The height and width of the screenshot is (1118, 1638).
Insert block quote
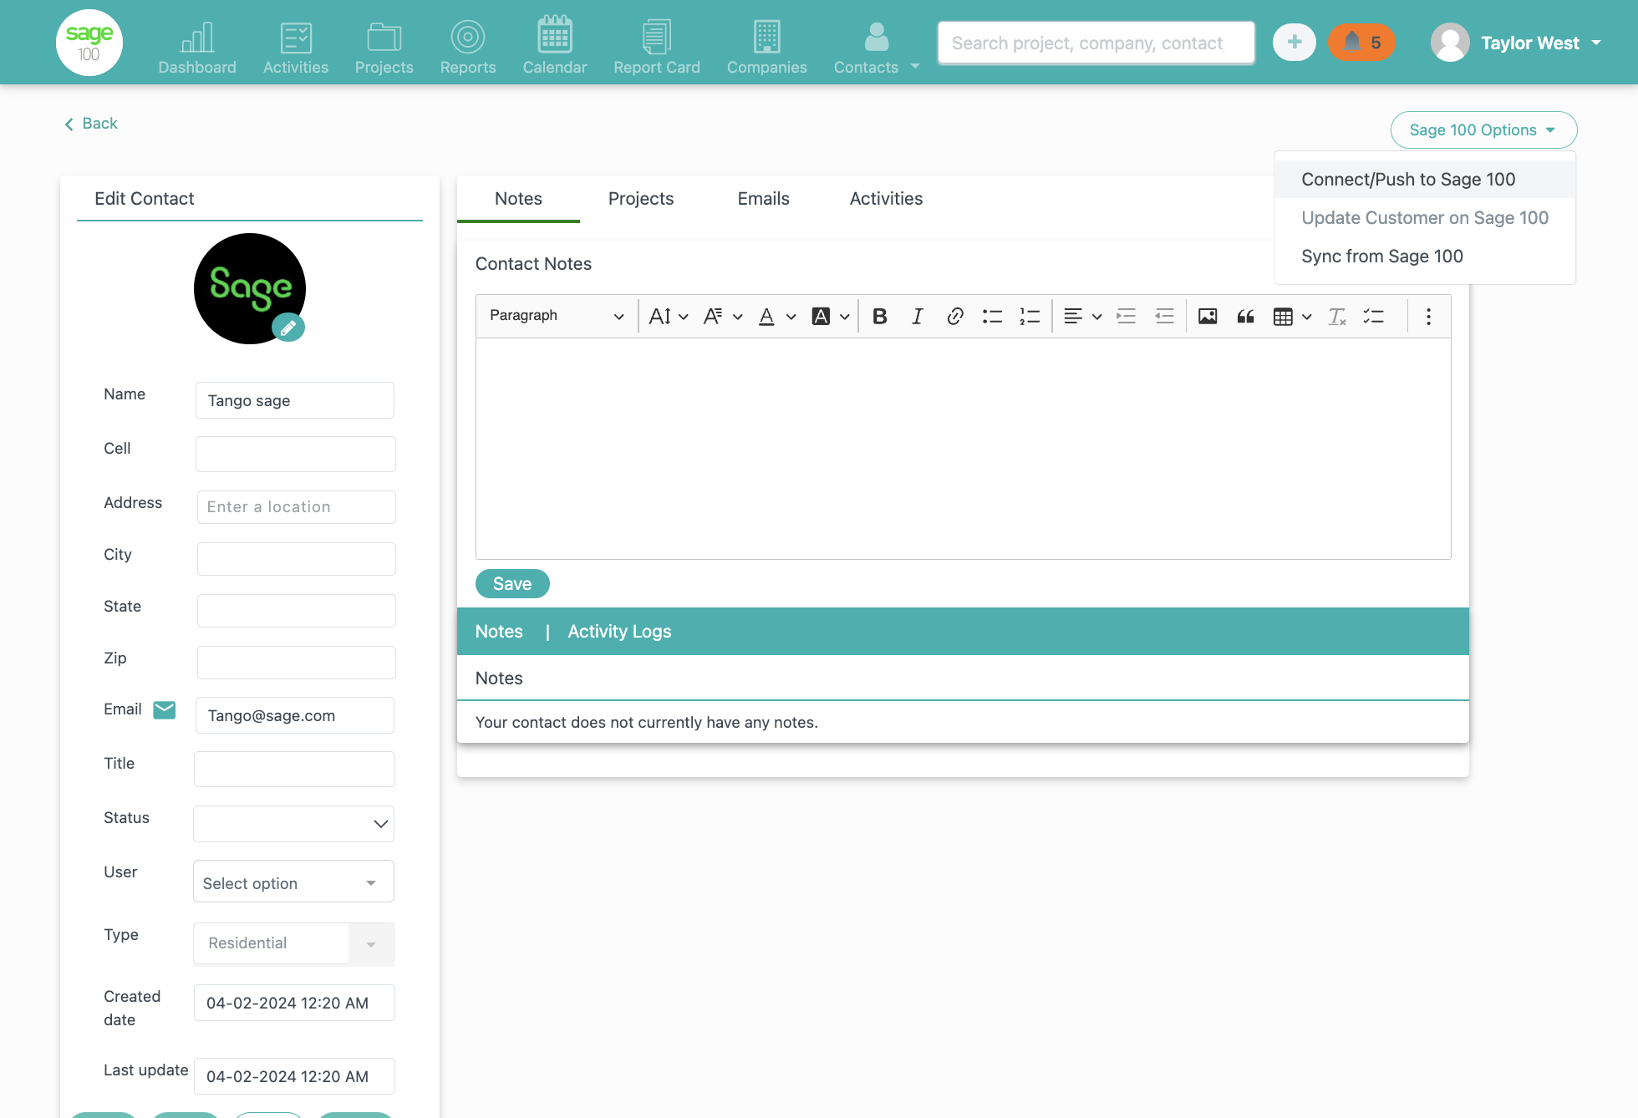[x=1245, y=316]
